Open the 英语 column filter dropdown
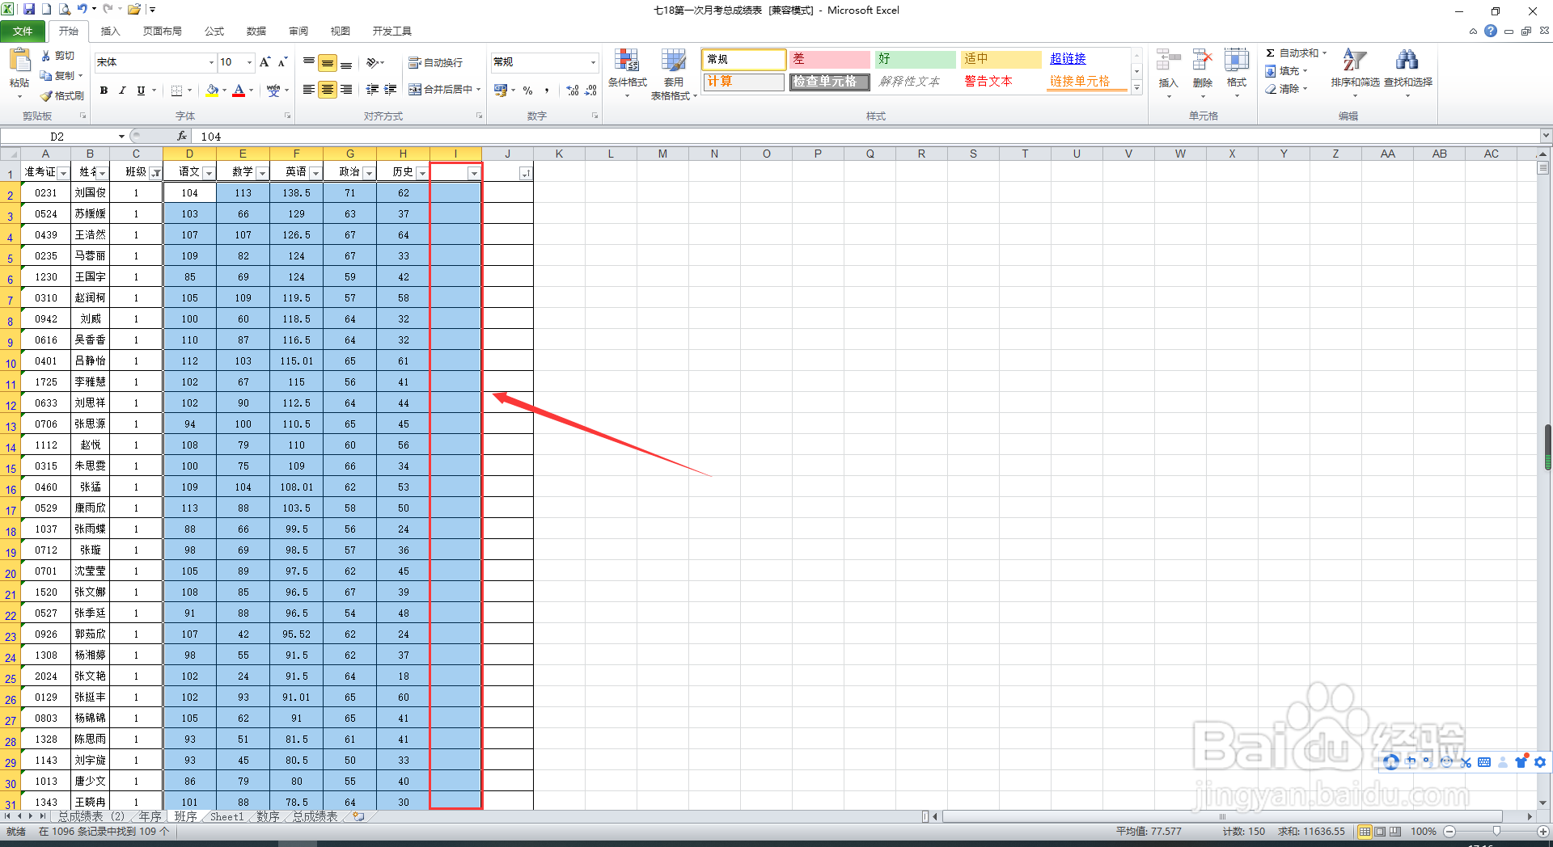This screenshot has height=847, width=1553. pos(315,173)
